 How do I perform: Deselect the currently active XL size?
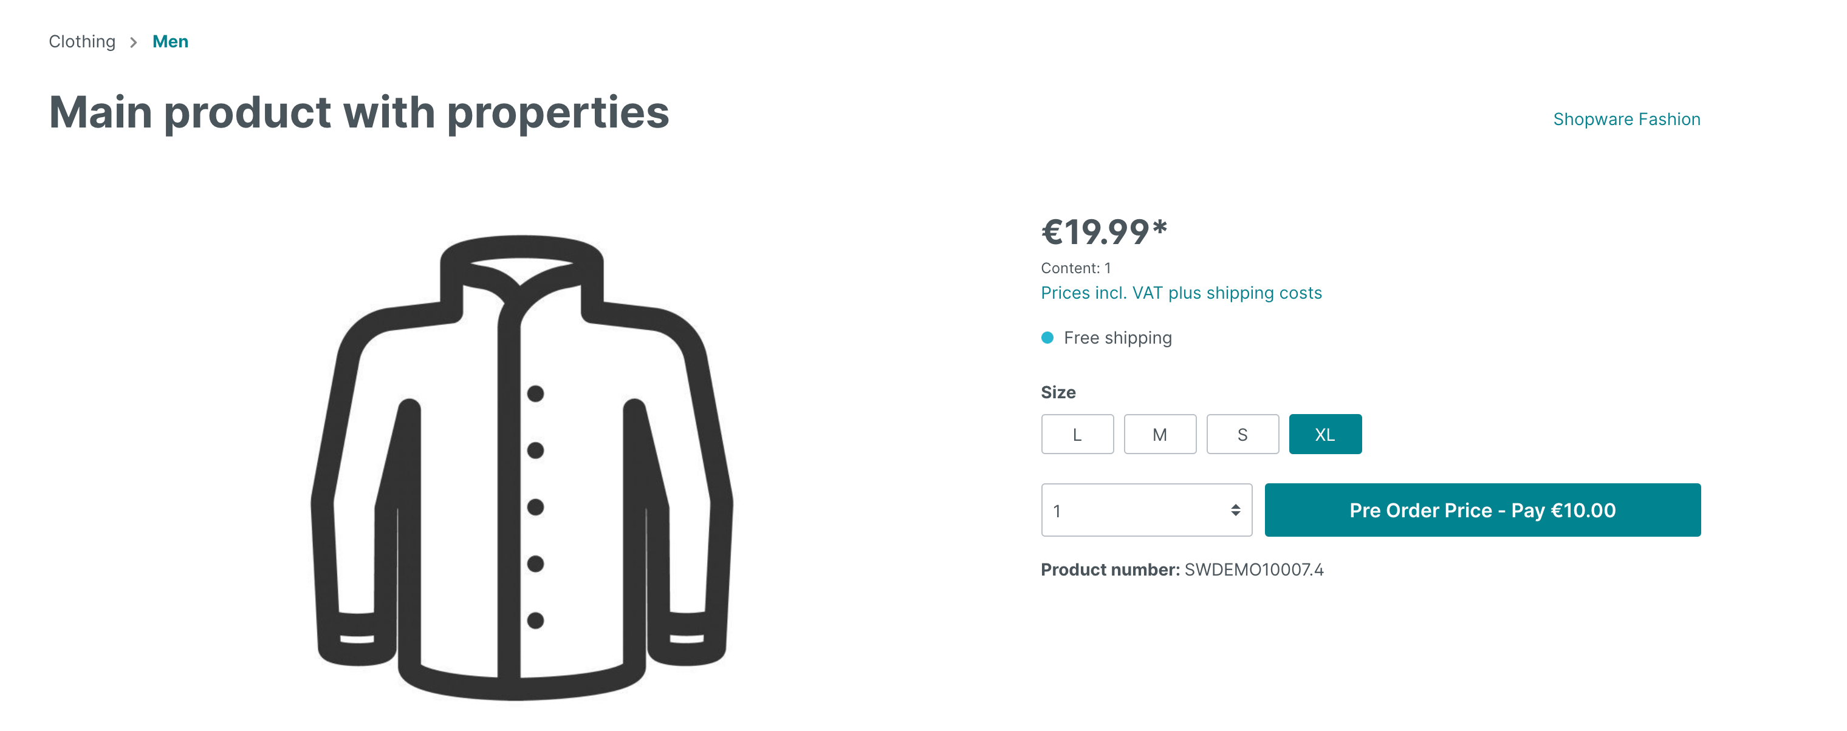click(x=1324, y=433)
